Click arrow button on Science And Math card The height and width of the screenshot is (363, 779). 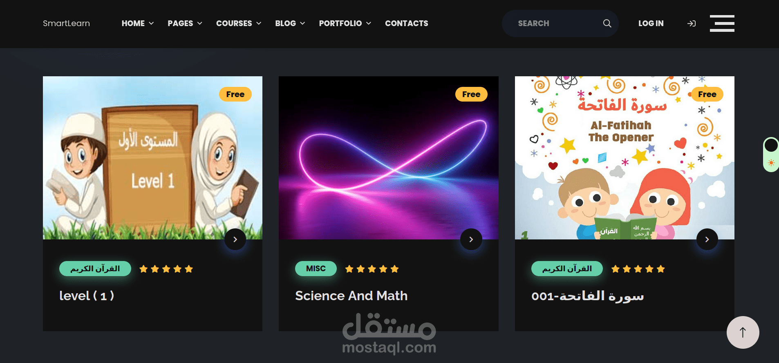coord(471,239)
